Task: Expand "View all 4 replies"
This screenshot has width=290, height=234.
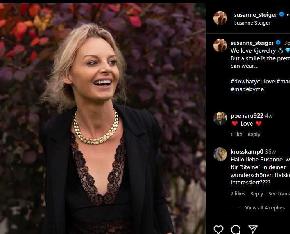Action: [x=265, y=207]
